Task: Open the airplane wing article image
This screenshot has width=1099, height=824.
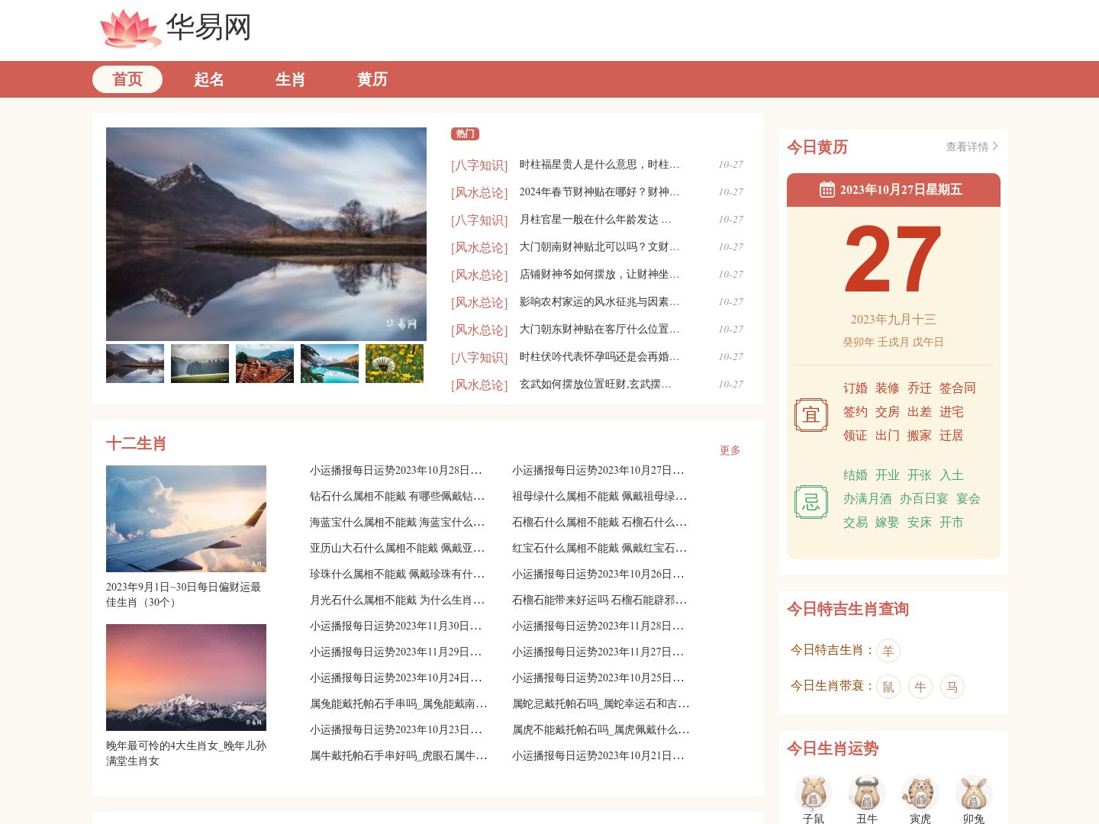Action: pyautogui.click(x=186, y=519)
